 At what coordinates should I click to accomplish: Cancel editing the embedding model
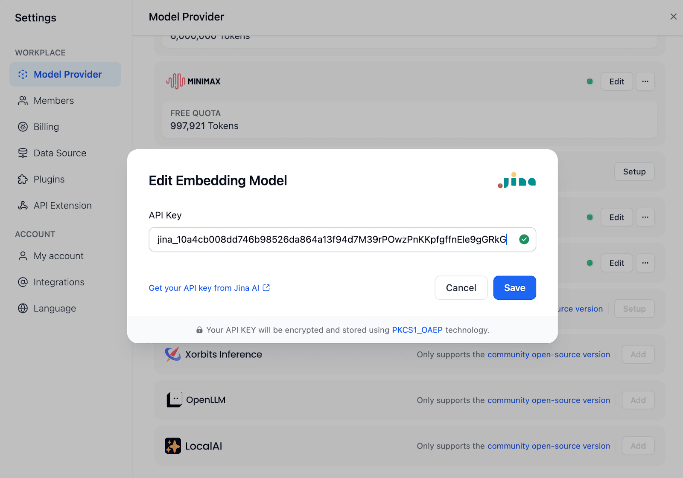click(x=461, y=288)
